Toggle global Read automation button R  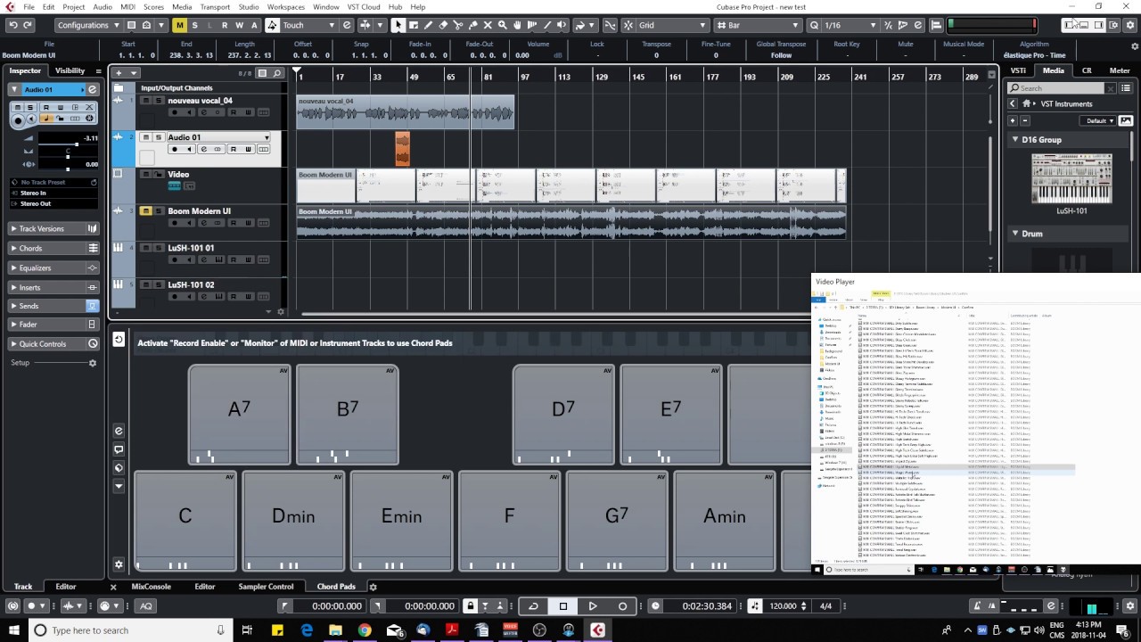click(x=225, y=25)
